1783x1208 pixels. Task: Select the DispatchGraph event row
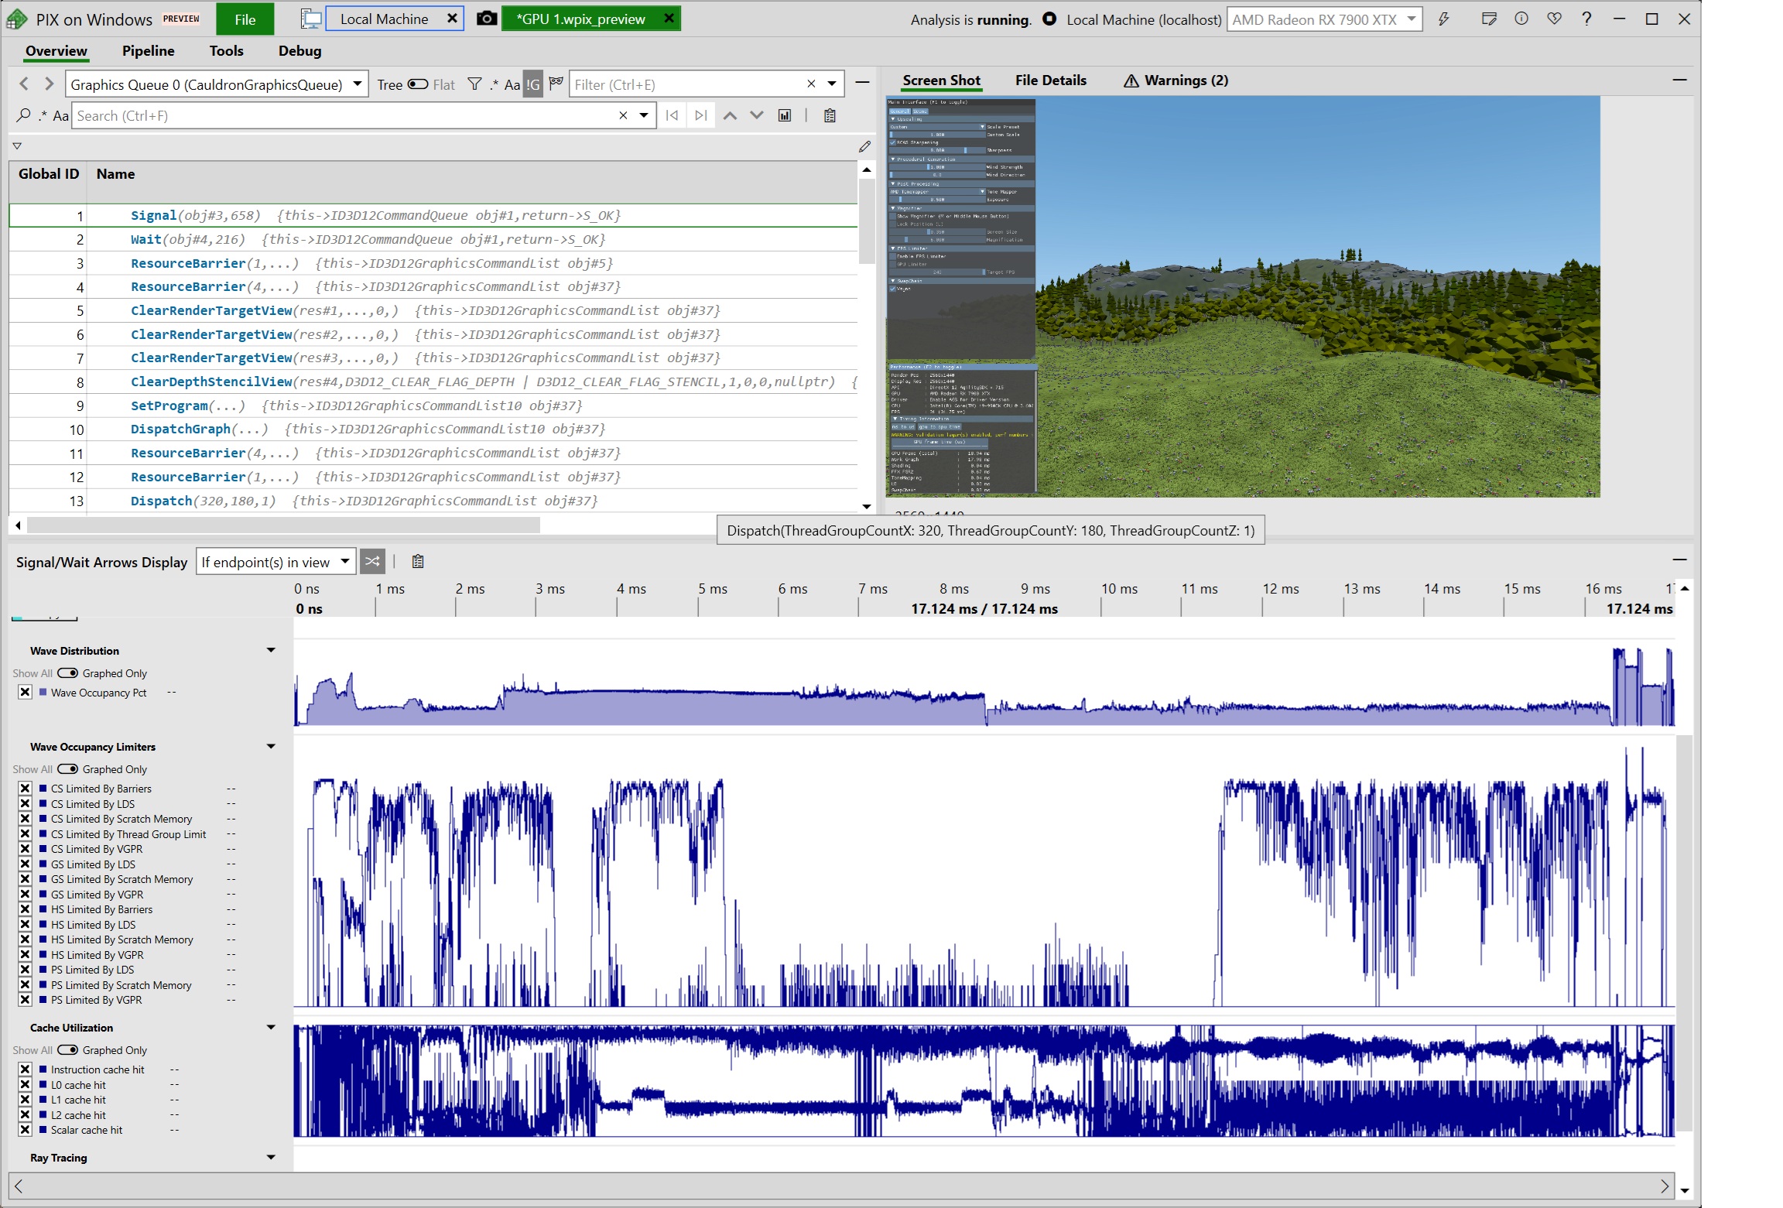181,429
